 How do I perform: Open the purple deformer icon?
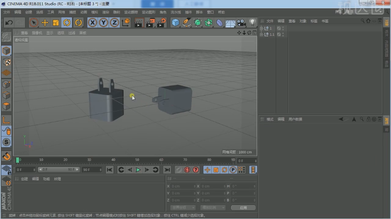pyautogui.click(x=219, y=23)
